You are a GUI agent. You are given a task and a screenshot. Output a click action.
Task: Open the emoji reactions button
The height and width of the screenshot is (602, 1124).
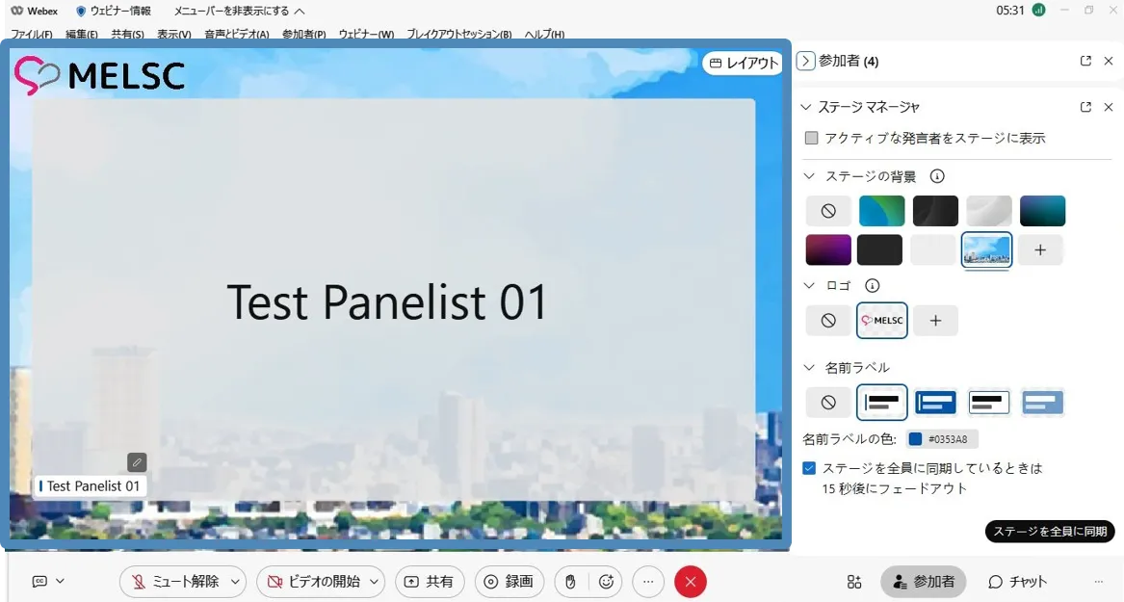606,582
